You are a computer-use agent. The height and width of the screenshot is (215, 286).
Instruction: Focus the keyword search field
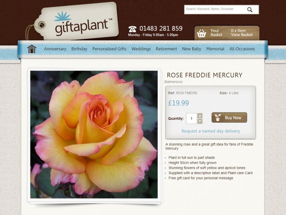215,9
